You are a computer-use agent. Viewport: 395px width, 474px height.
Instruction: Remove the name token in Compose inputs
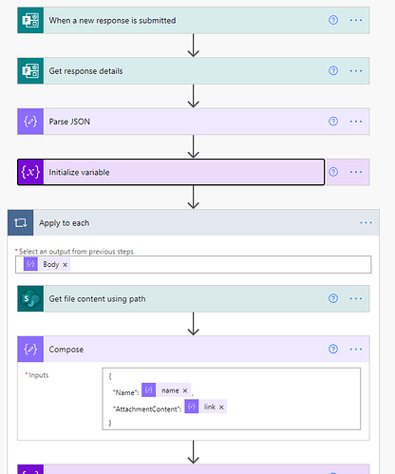185,390
